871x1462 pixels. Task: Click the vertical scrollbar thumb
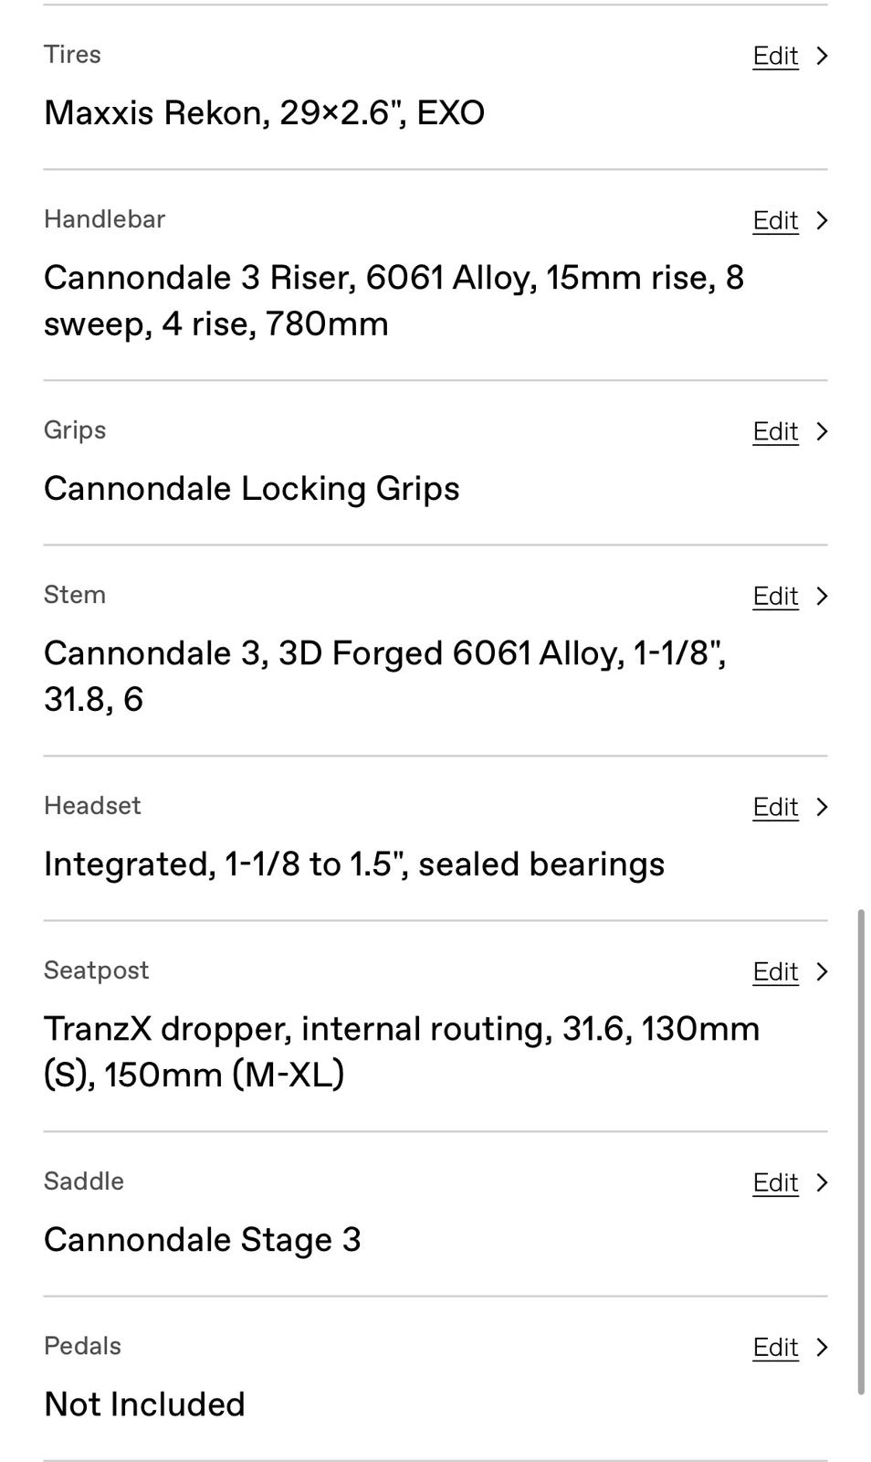[x=860, y=1151]
